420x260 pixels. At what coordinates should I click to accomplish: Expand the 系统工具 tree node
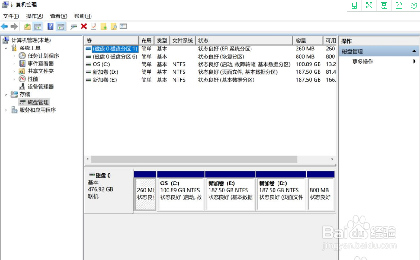click(x=5, y=47)
